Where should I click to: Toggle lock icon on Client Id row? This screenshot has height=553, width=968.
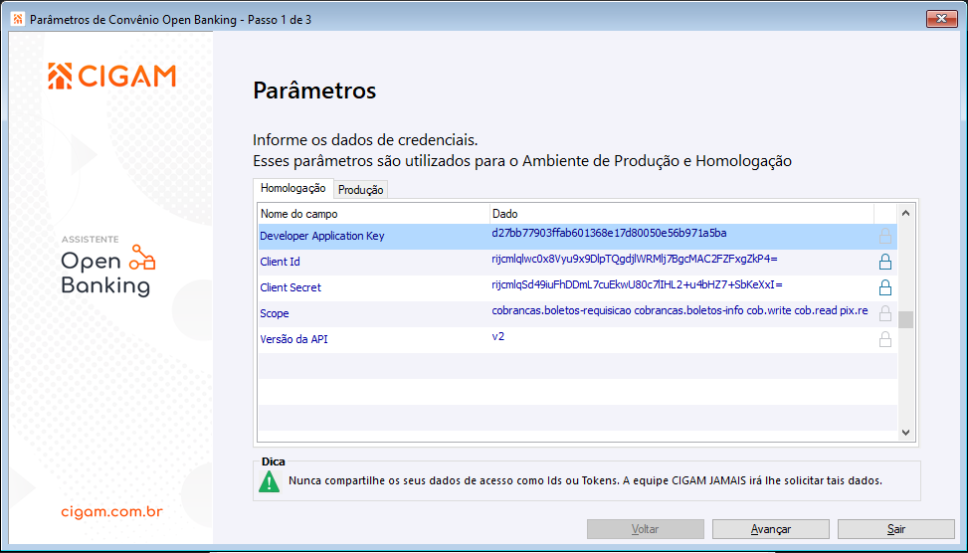tap(885, 263)
